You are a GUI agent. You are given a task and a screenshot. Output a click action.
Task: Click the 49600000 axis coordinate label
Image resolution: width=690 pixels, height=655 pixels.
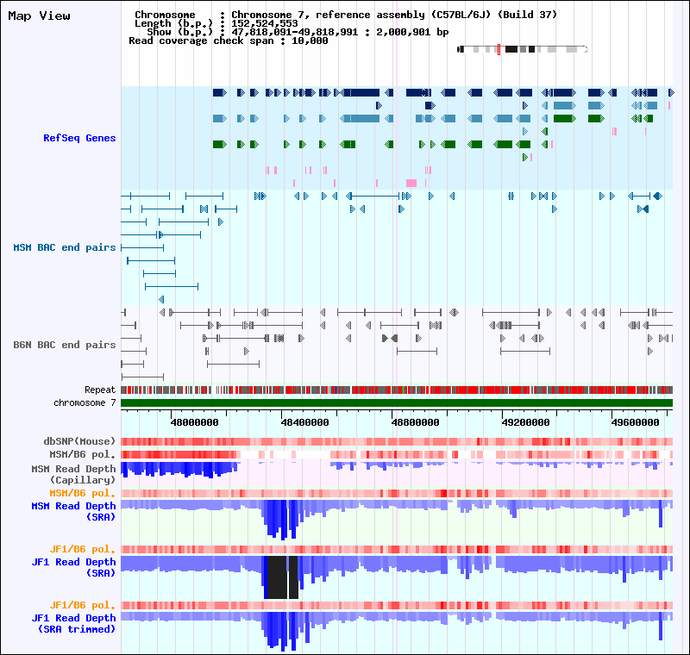636,422
